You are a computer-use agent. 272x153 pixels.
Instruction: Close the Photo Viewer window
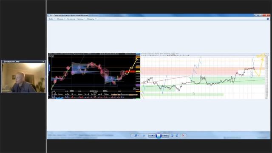click(266, 15)
